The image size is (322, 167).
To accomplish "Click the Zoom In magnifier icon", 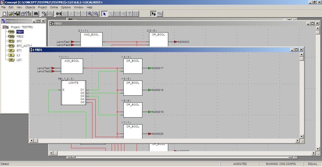I will pos(90,14).
